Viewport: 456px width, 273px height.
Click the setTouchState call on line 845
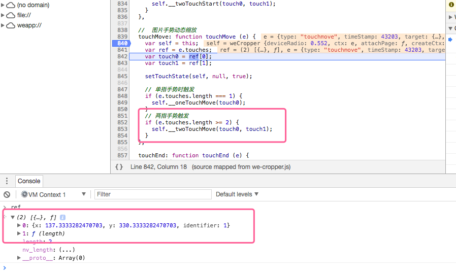pyautogui.click(x=199, y=76)
